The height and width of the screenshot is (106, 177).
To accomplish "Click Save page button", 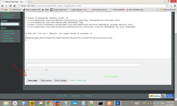I will [33, 80].
